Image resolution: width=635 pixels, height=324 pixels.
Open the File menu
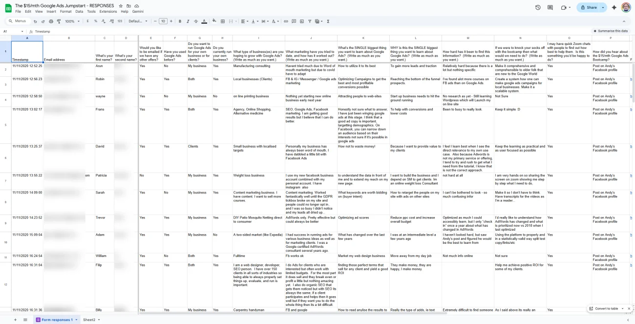coord(18,11)
